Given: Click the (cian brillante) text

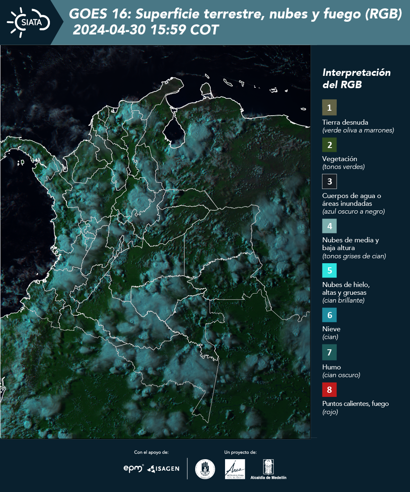Looking at the screenshot, I should tap(343, 301).
